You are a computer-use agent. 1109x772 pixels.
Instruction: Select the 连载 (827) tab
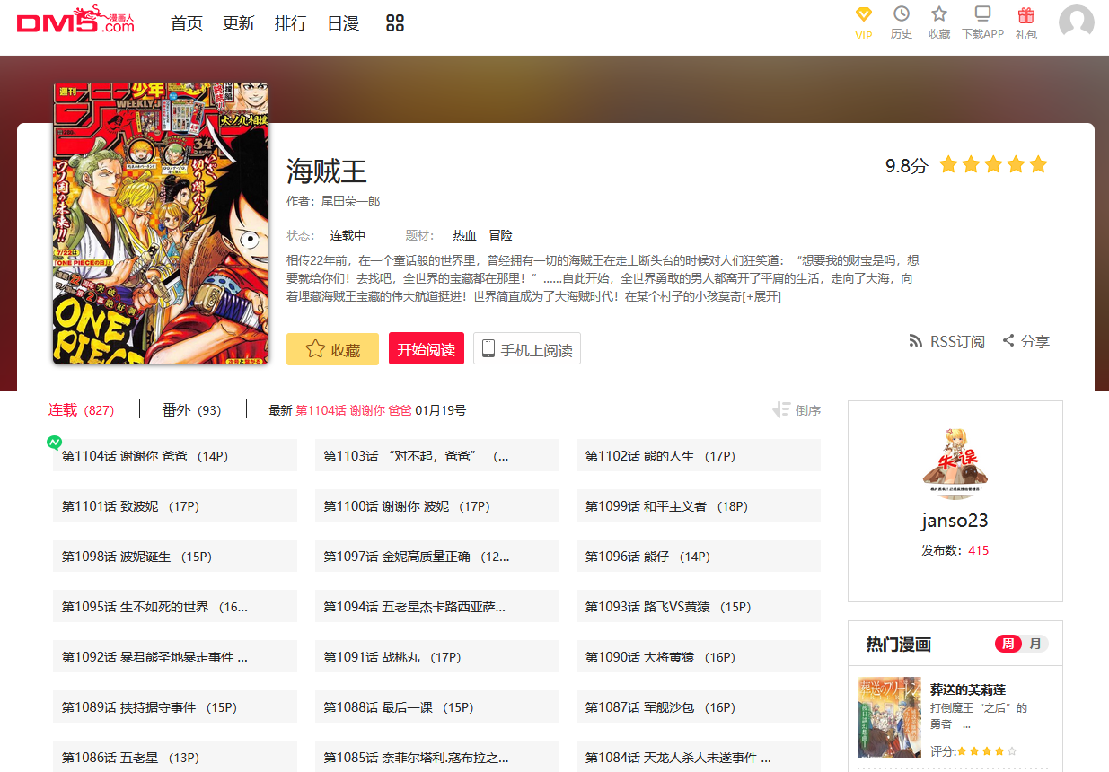point(81,410)
